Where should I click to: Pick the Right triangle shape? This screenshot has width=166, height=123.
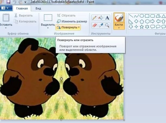pos(131,21)
